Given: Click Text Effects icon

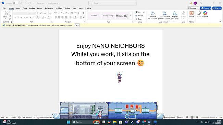Looking at the screenshot, I should (x=38, y=17).
